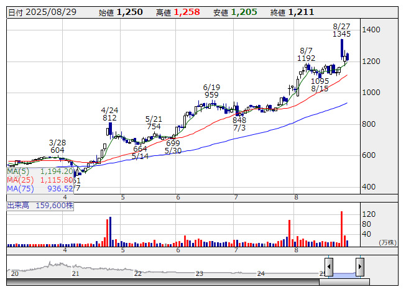Click year 23 on the overview timeline
406x292 pixels.
click(x=199, y=273)
